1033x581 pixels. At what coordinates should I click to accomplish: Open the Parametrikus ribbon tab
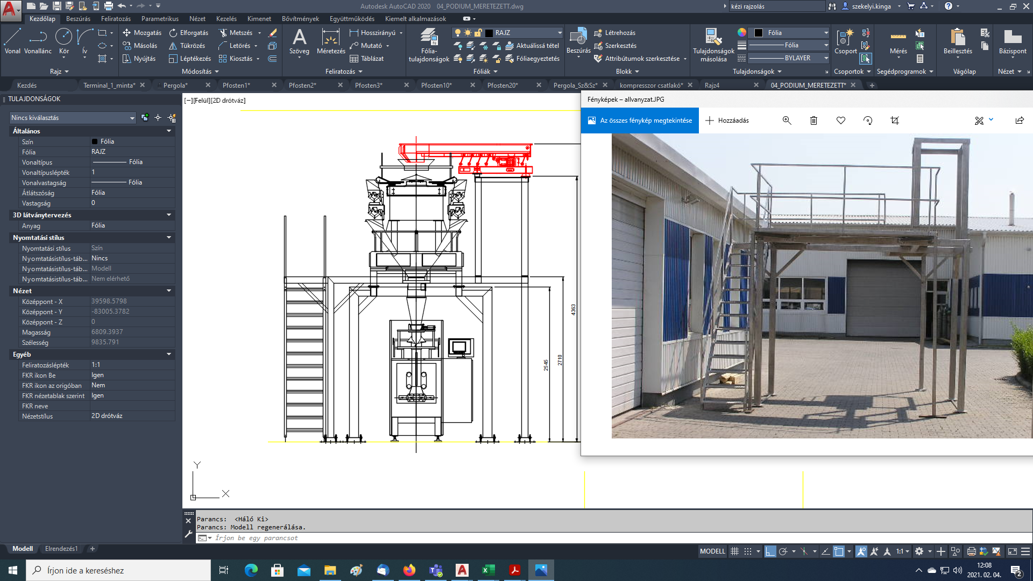[160, 19]
